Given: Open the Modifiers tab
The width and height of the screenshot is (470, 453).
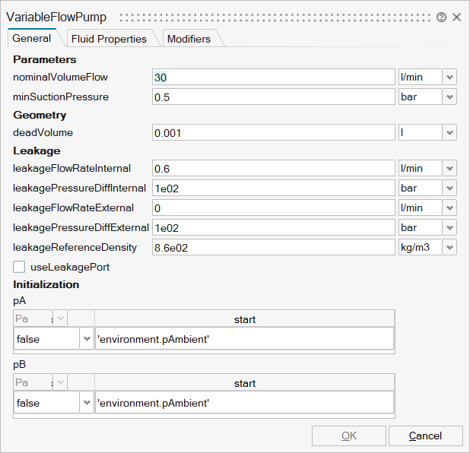Looking at the screenshot, I should point(189,39).
